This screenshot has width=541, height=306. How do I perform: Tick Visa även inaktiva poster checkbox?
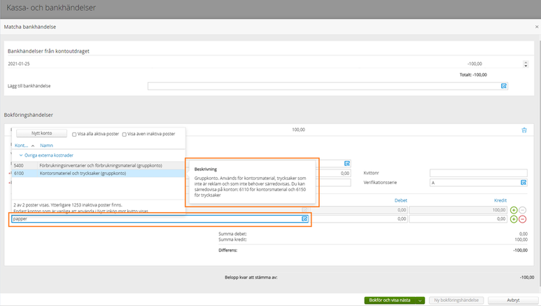point(125,134)
